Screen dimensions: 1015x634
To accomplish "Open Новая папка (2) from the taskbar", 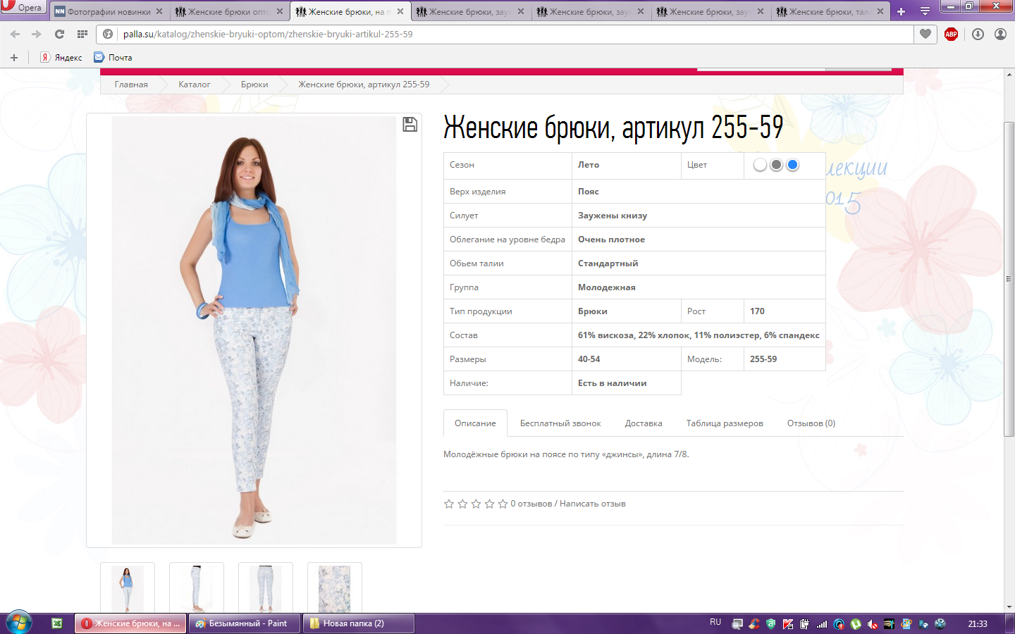I will (358, 623).
